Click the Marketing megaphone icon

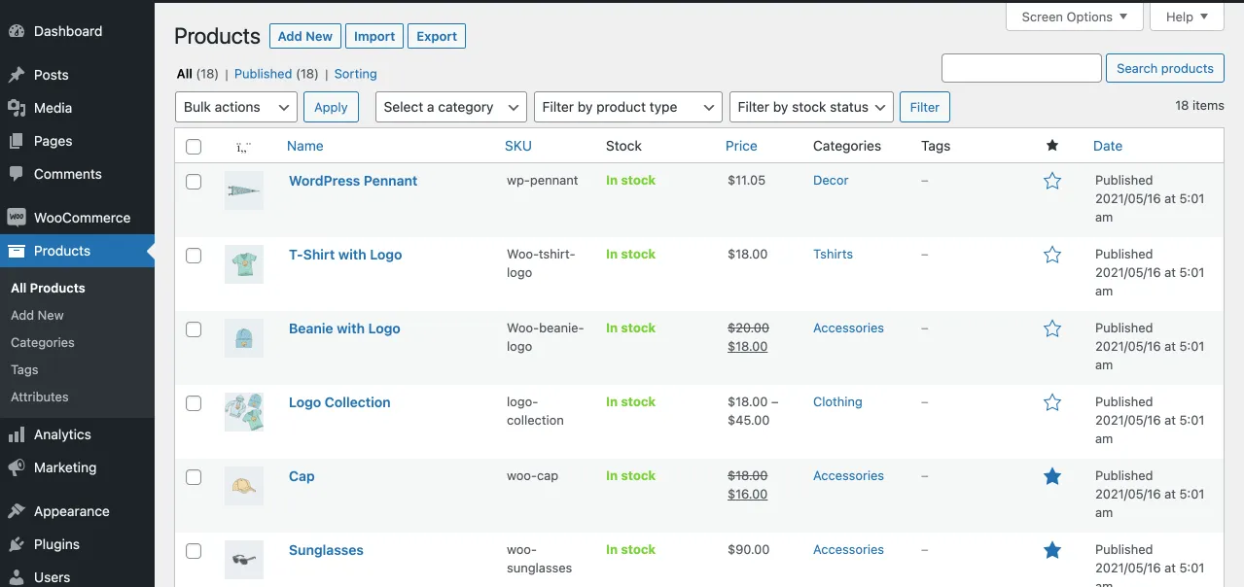point(16,467)
